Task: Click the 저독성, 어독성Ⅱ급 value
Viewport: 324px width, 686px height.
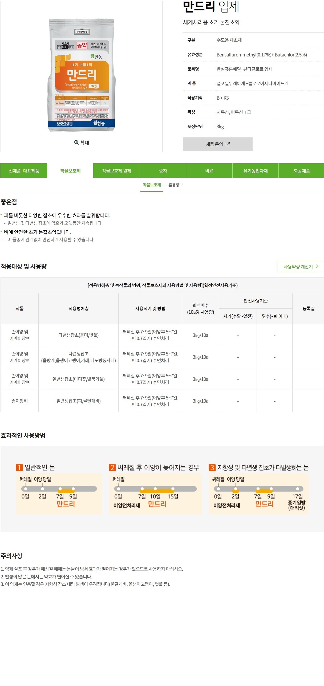Action: [x=234, y=112]
